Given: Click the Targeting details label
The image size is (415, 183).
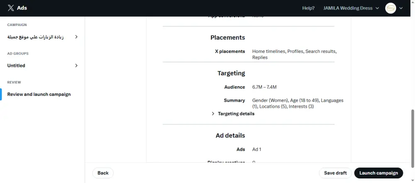Looking at the screenshot, I should click(236, 114).
